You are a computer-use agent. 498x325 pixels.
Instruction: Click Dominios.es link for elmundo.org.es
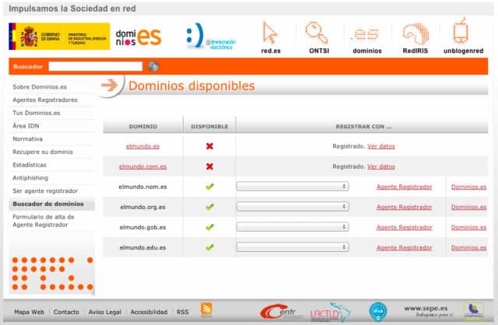[x=468, y=208]
